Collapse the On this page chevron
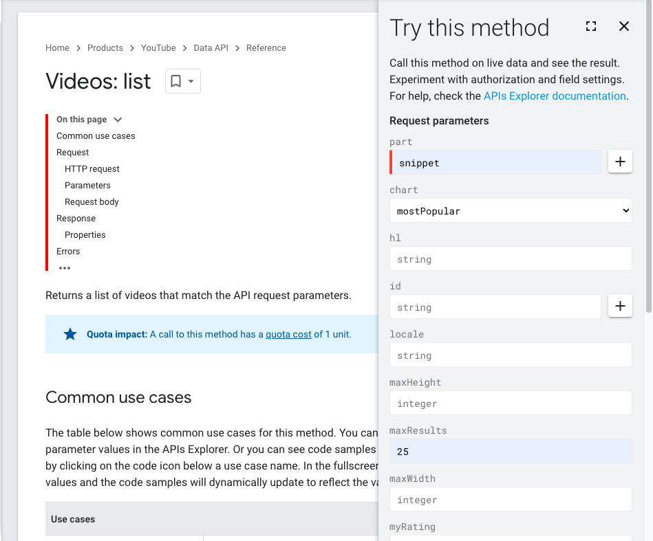653x541 pixels. point(118,120)
